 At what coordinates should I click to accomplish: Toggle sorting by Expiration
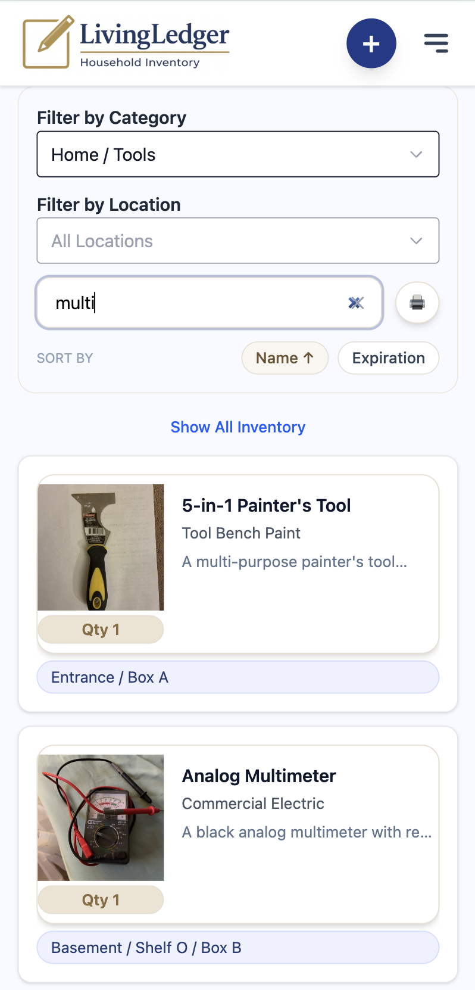(388, 357)
